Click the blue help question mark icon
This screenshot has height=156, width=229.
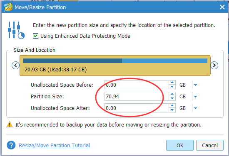pos(11,145)
